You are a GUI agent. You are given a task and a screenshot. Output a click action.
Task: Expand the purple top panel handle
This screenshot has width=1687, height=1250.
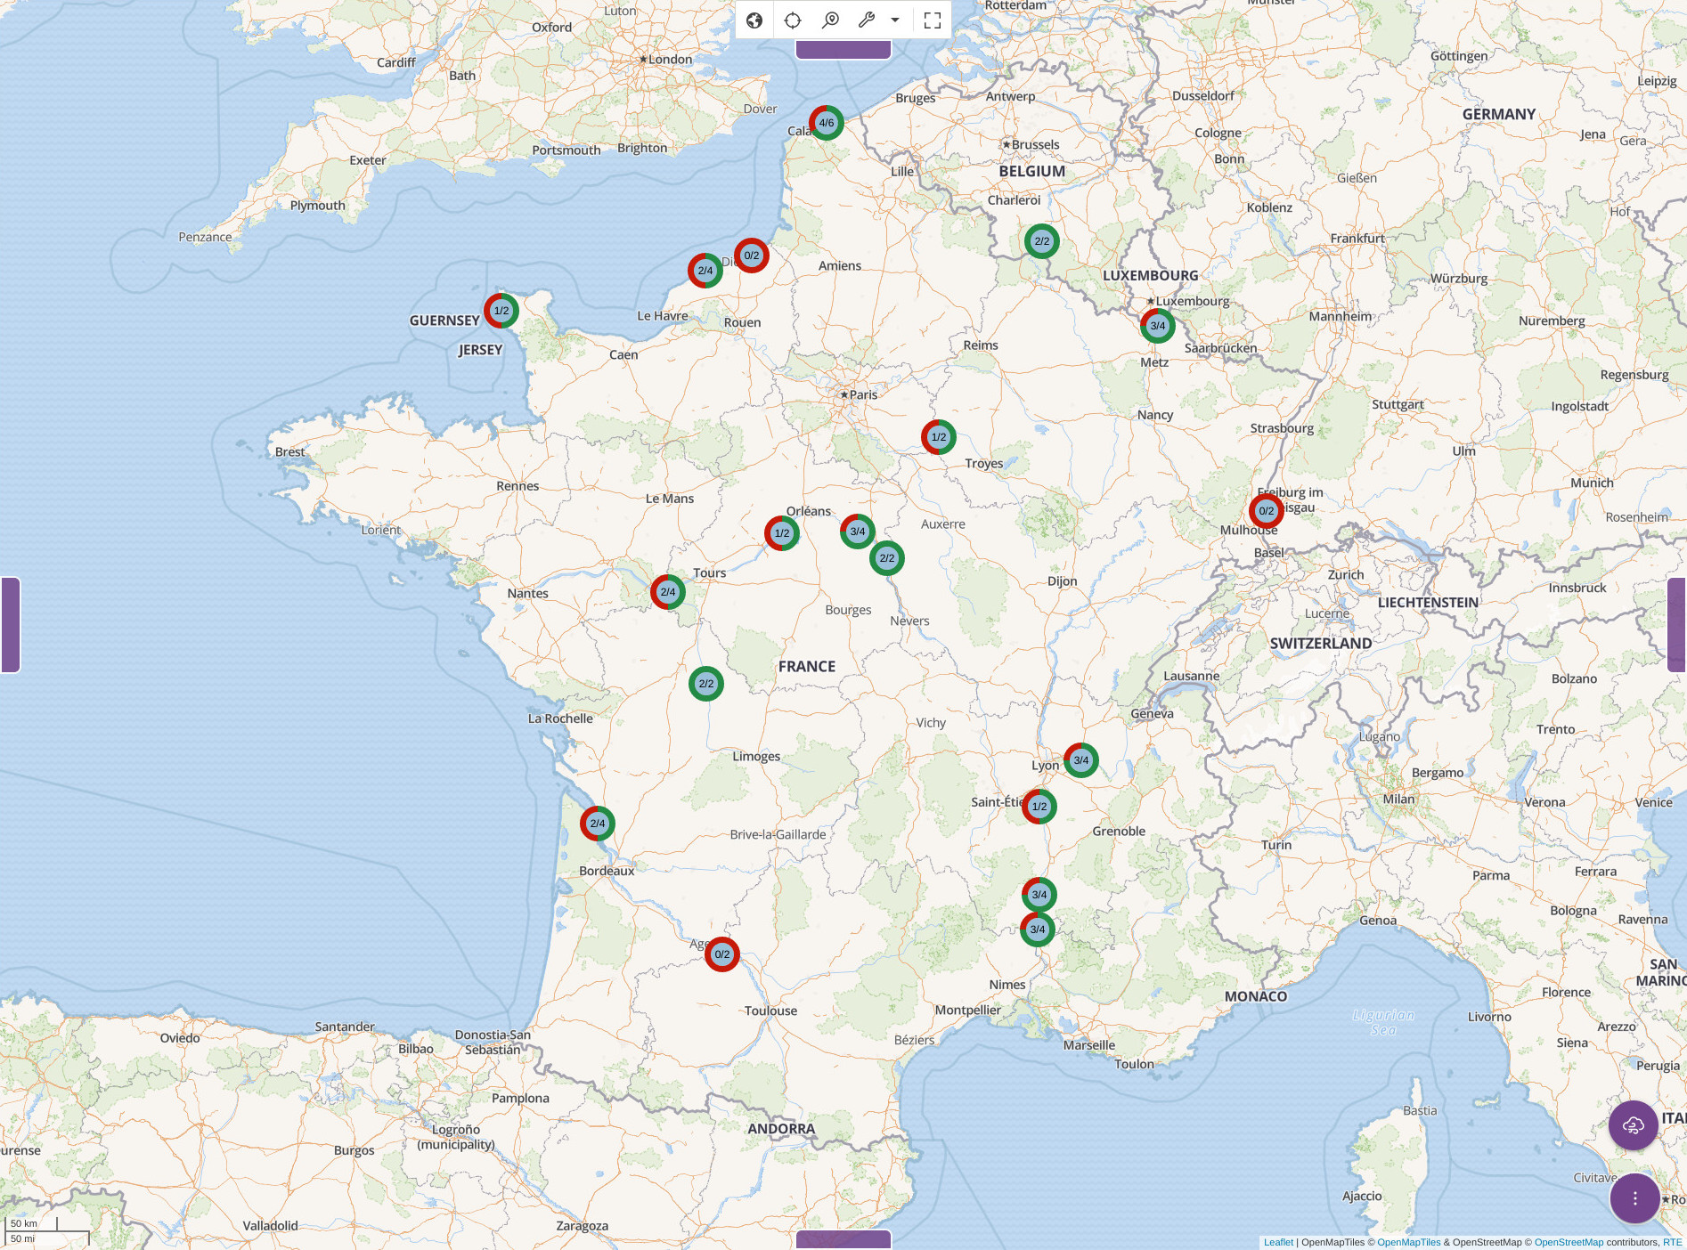coord(843,50)
